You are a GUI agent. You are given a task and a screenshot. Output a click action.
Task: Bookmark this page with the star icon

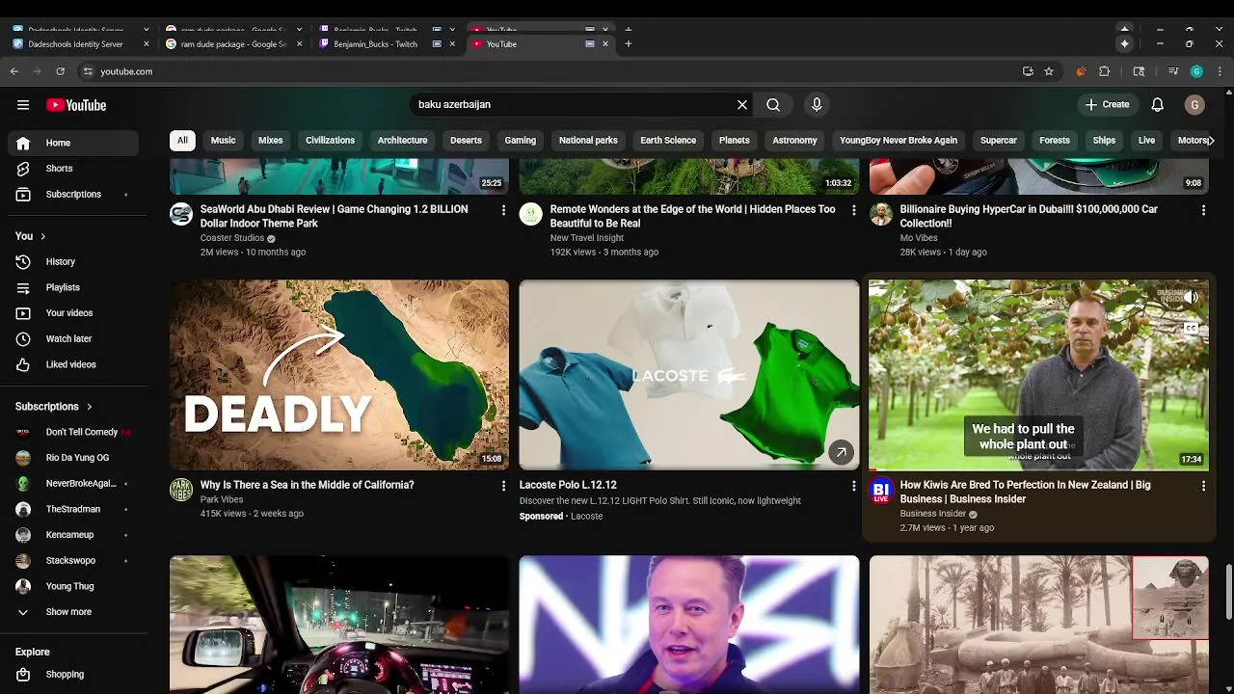[1049, 71]
